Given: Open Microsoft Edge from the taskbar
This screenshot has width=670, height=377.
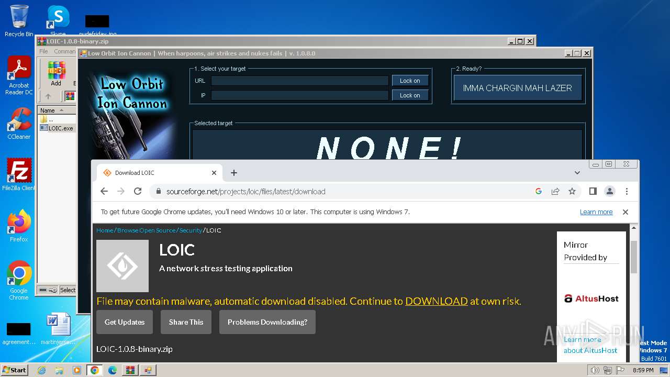Looking at the screenshot, I should click(113, 370).
